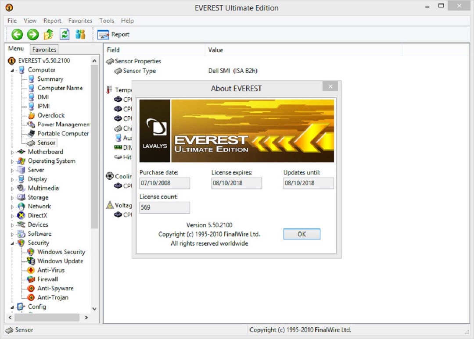Click the Power Management icon
This screenshot has width=474, height=339.
31,124
